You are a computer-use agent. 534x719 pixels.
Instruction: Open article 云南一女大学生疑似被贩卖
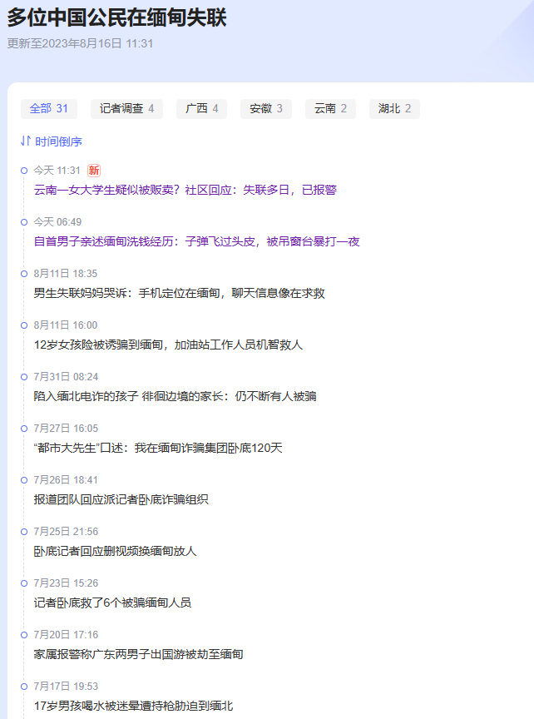click(185, 190)
